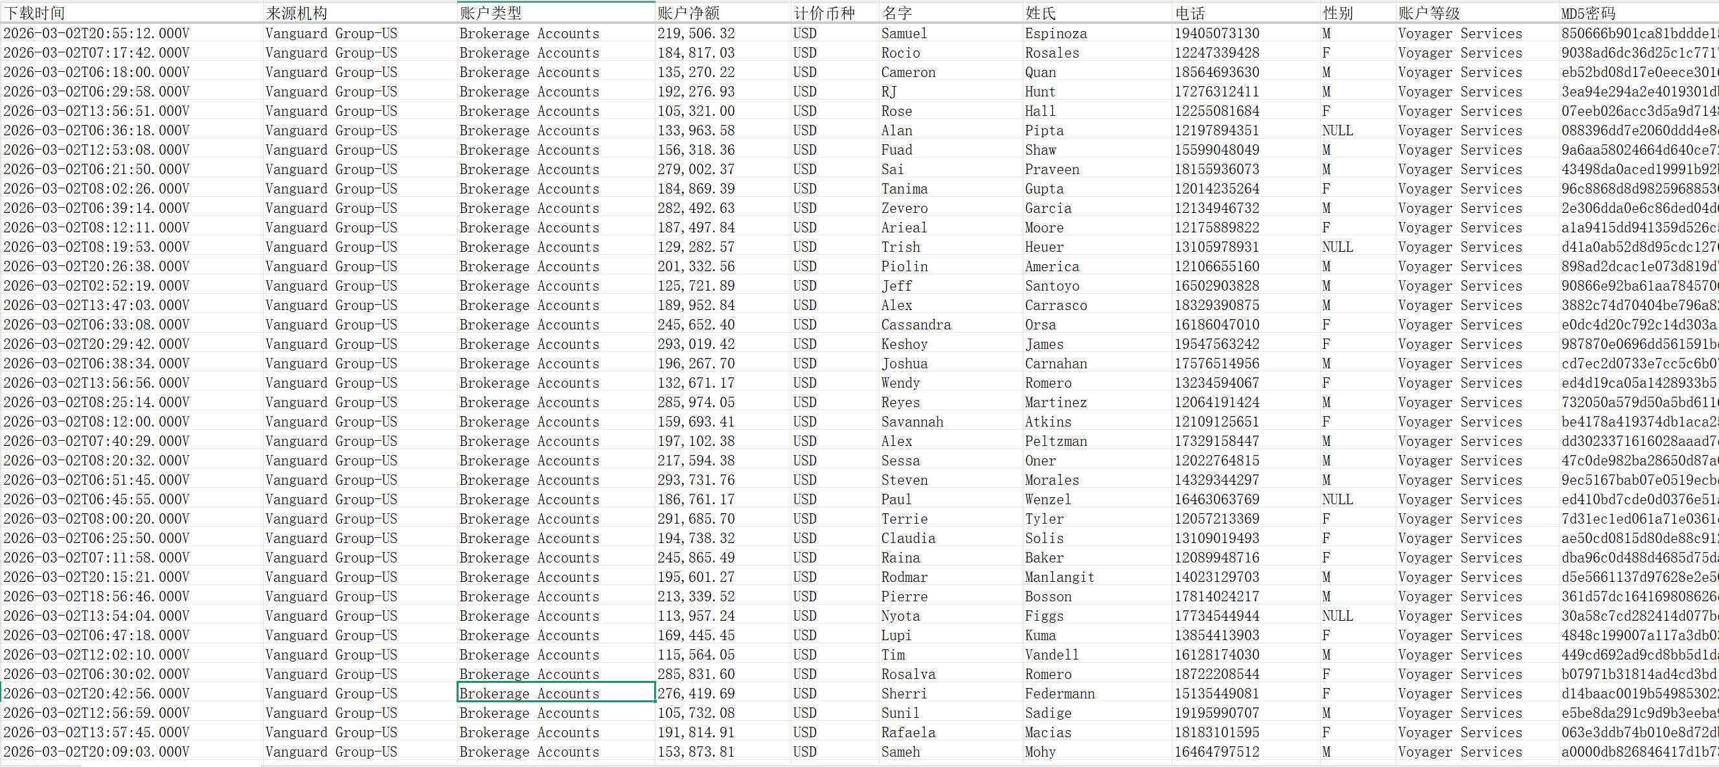Select the first name cell RJ
Image resolution: width=1719 pixels, height=767 pixels.
click(951, 91)
